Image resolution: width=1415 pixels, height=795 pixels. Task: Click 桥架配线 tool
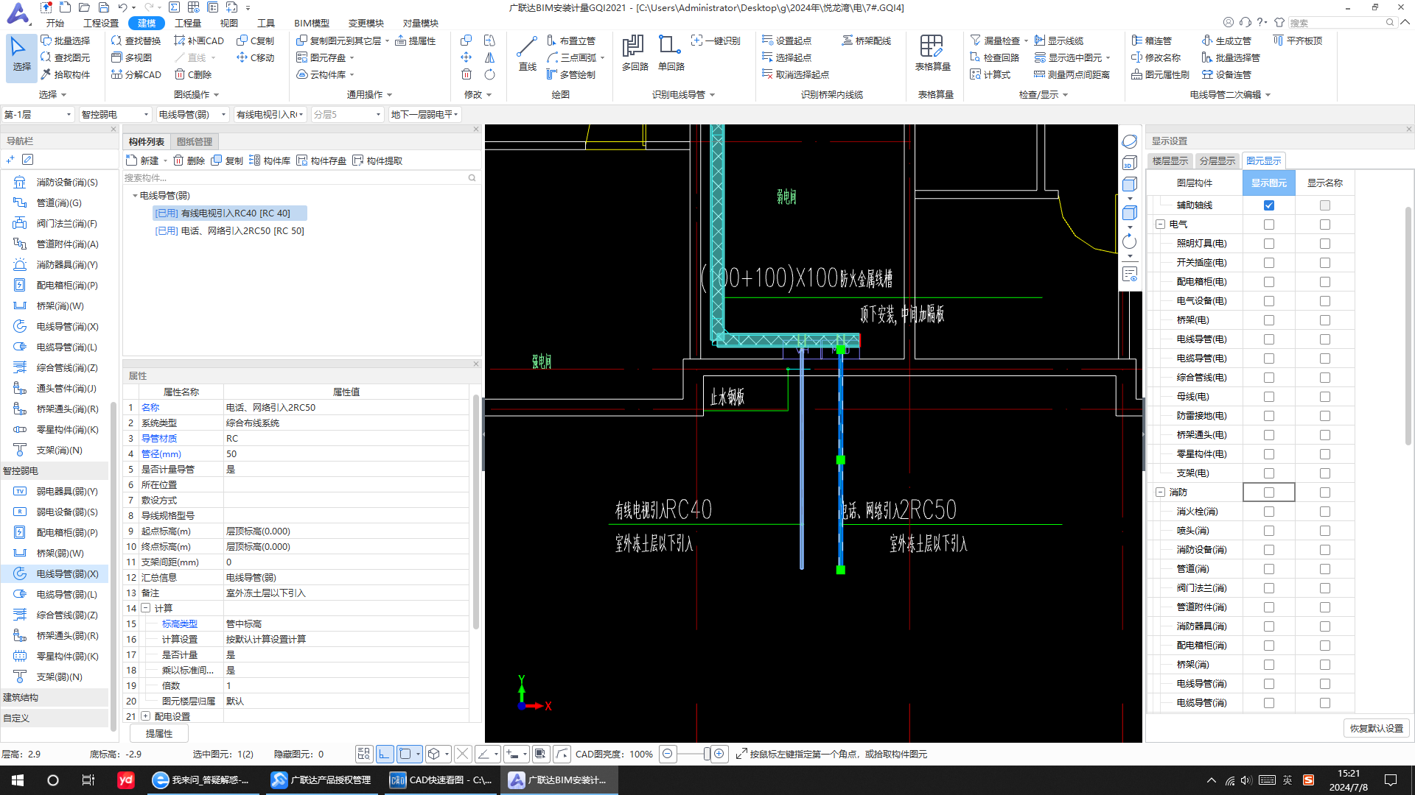[867, 40]
